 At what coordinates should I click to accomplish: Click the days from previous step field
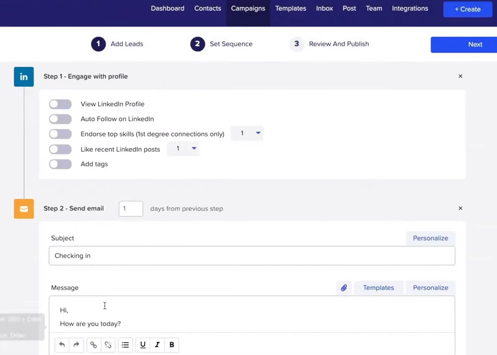pyautogui.click(x=131, y=209)
